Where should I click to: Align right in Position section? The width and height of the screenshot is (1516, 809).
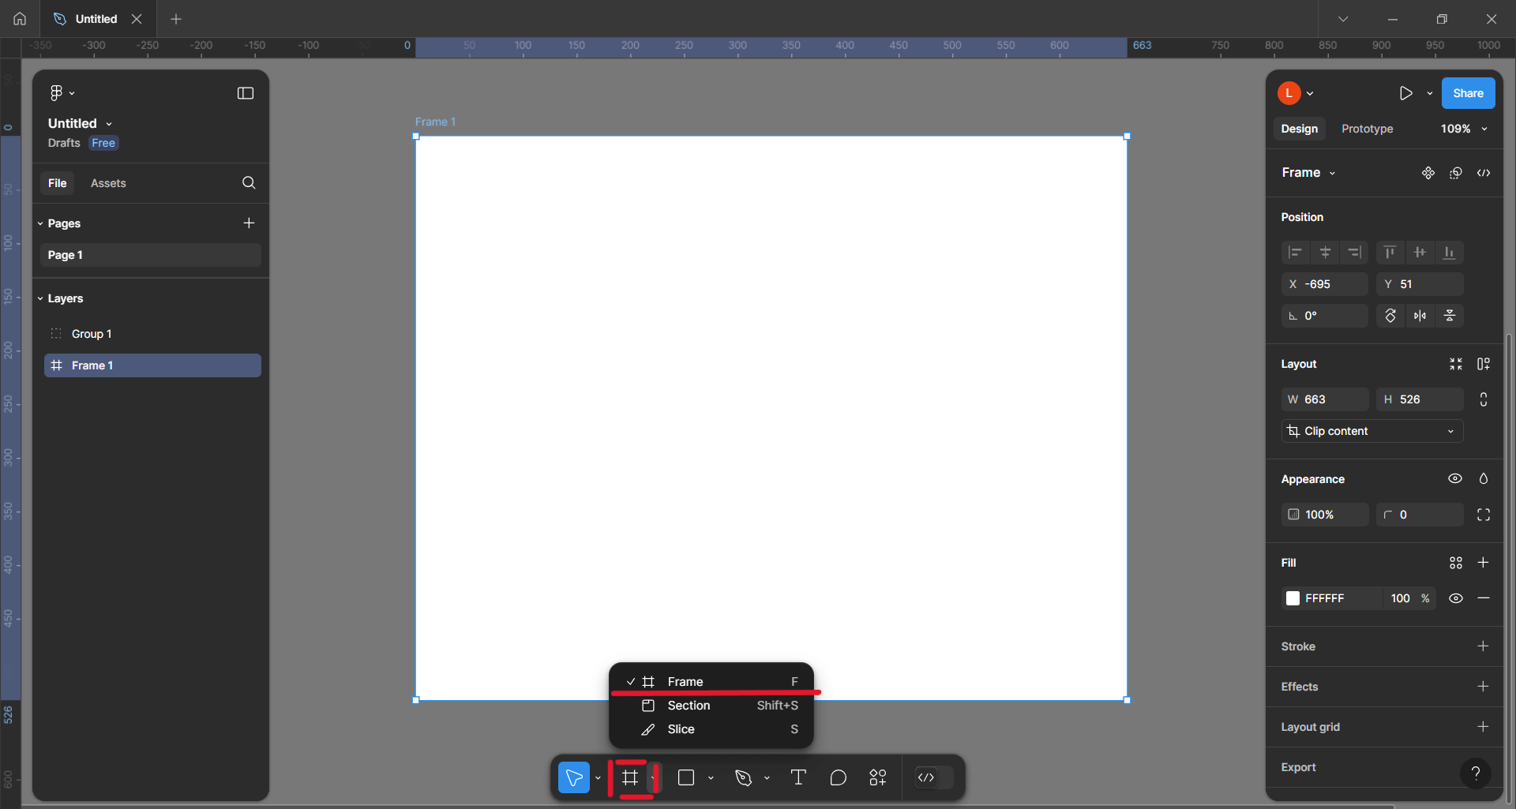1355,253
